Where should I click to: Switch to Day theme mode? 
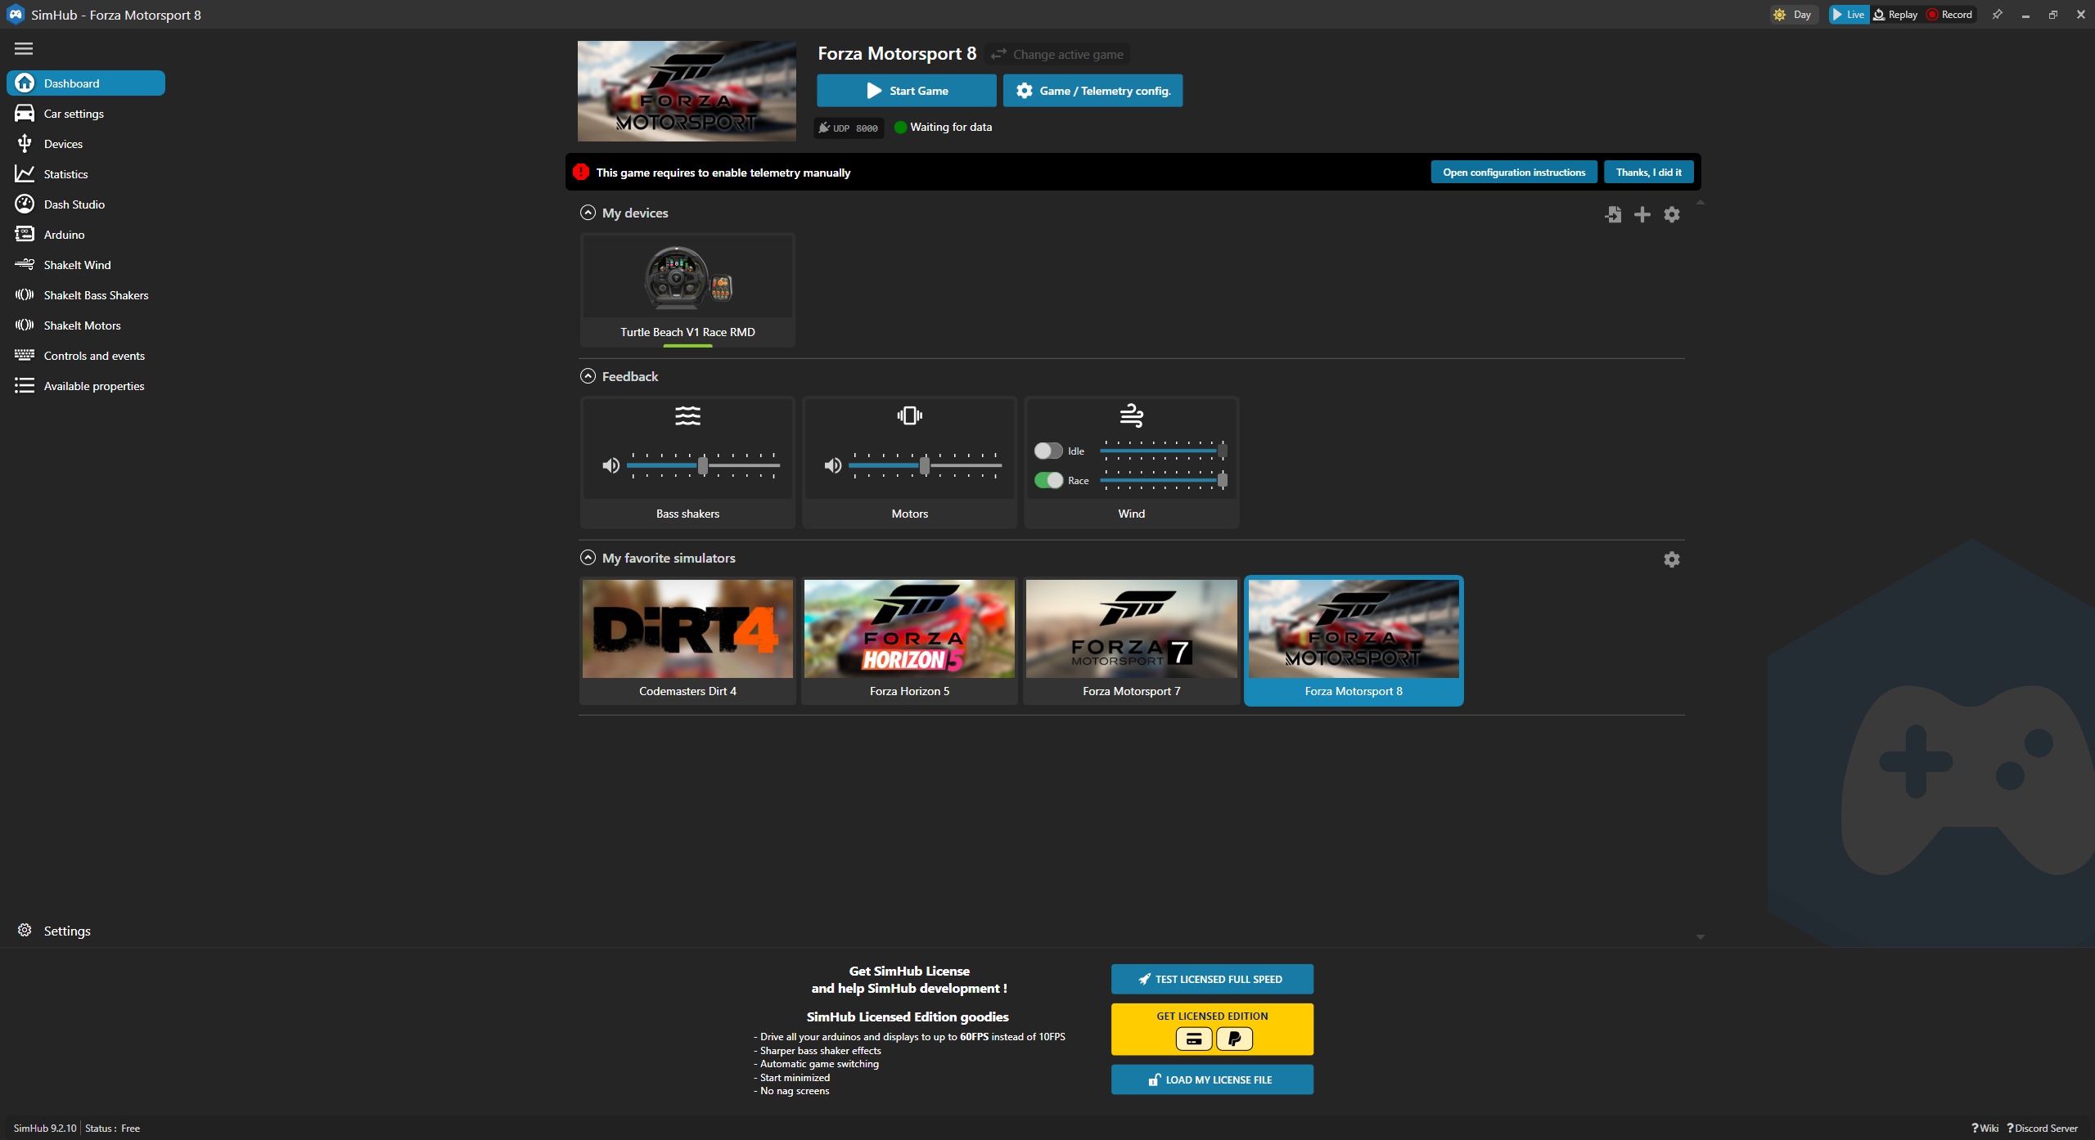tap(1793, 15)
